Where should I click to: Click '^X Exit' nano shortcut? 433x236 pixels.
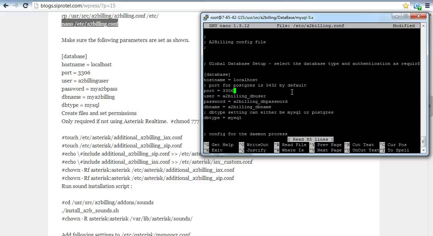tap(213, 150)
